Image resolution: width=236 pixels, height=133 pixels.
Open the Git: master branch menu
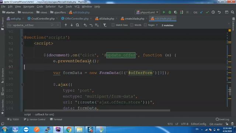(216, 124)
